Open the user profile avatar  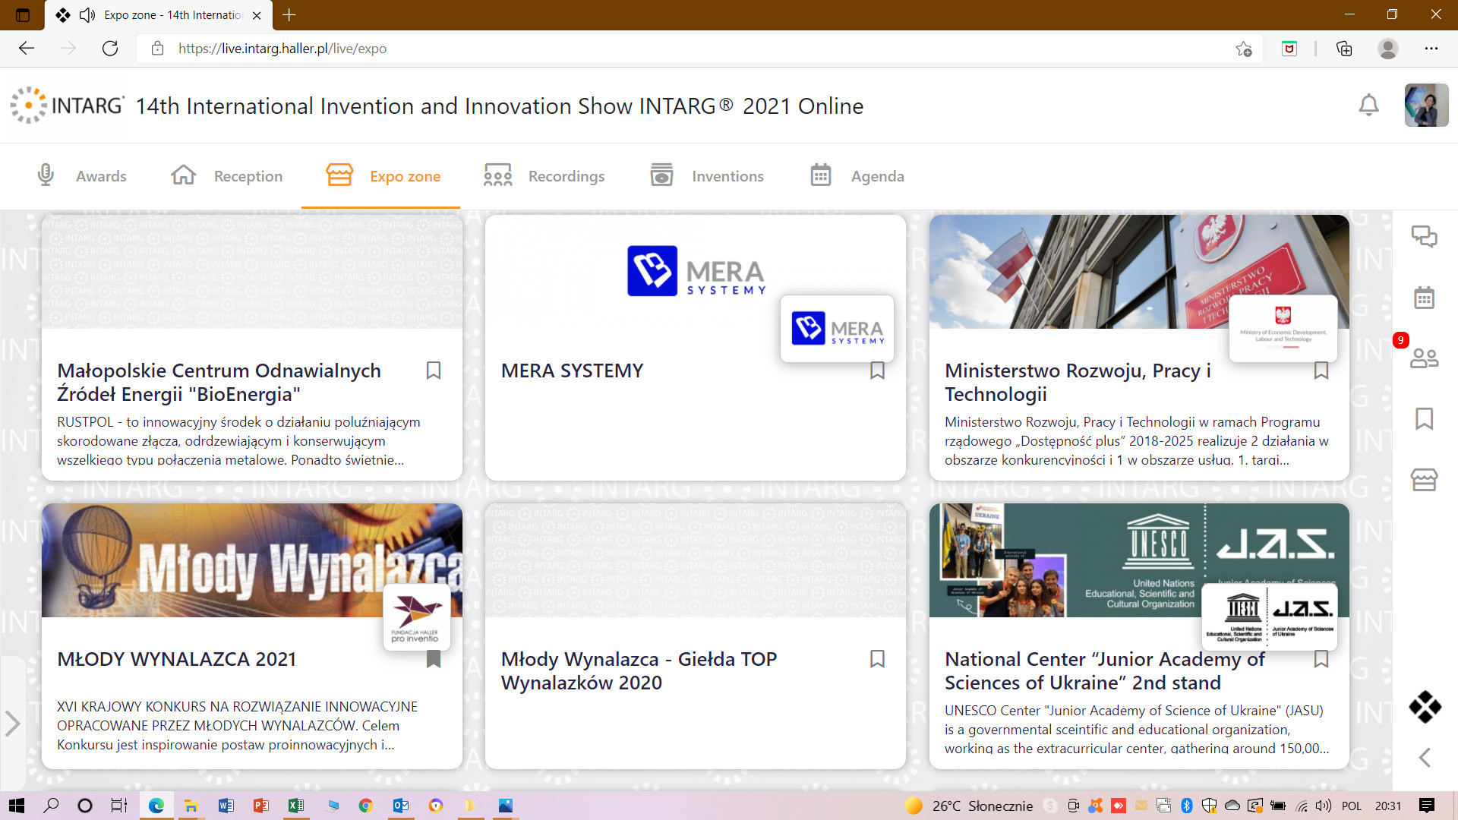(1426, 105)
